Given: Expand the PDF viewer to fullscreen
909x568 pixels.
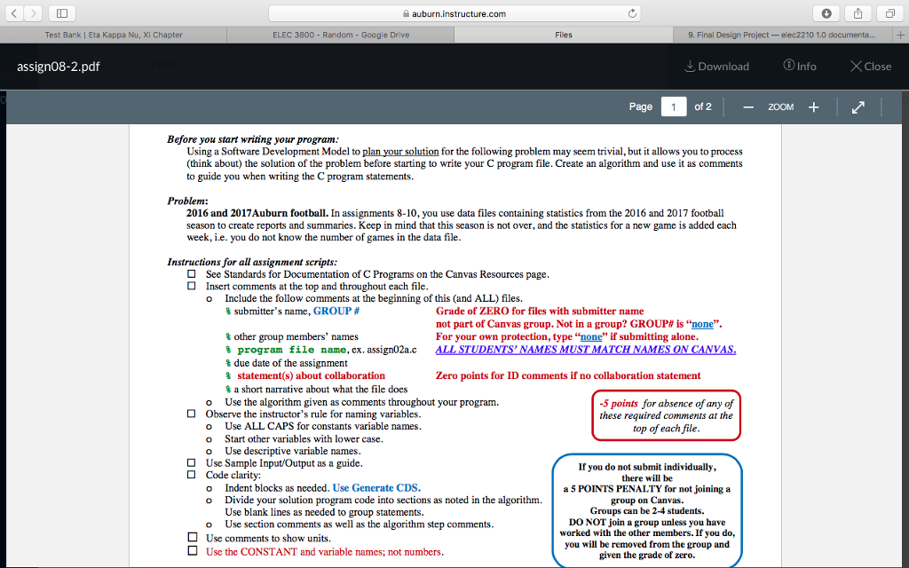Looking at the screenshot, I should (x=858, y=107).
